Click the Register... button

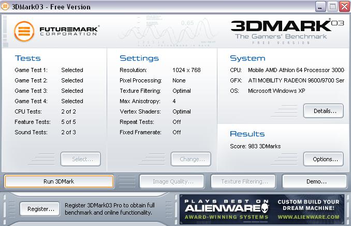(40, 209)
